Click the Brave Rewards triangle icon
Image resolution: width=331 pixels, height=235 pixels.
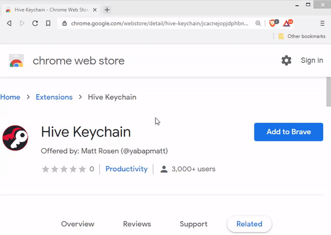[x=287, y=23]
